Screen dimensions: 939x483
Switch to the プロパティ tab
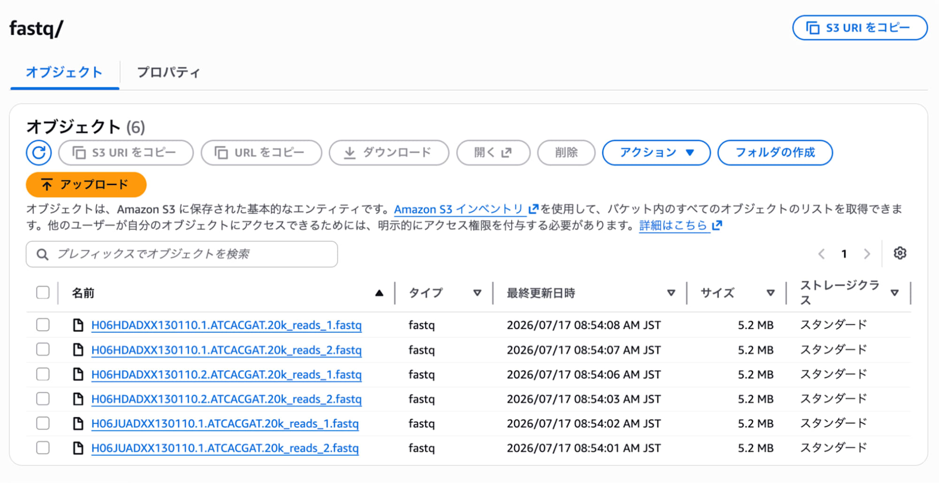coord(169,72)
